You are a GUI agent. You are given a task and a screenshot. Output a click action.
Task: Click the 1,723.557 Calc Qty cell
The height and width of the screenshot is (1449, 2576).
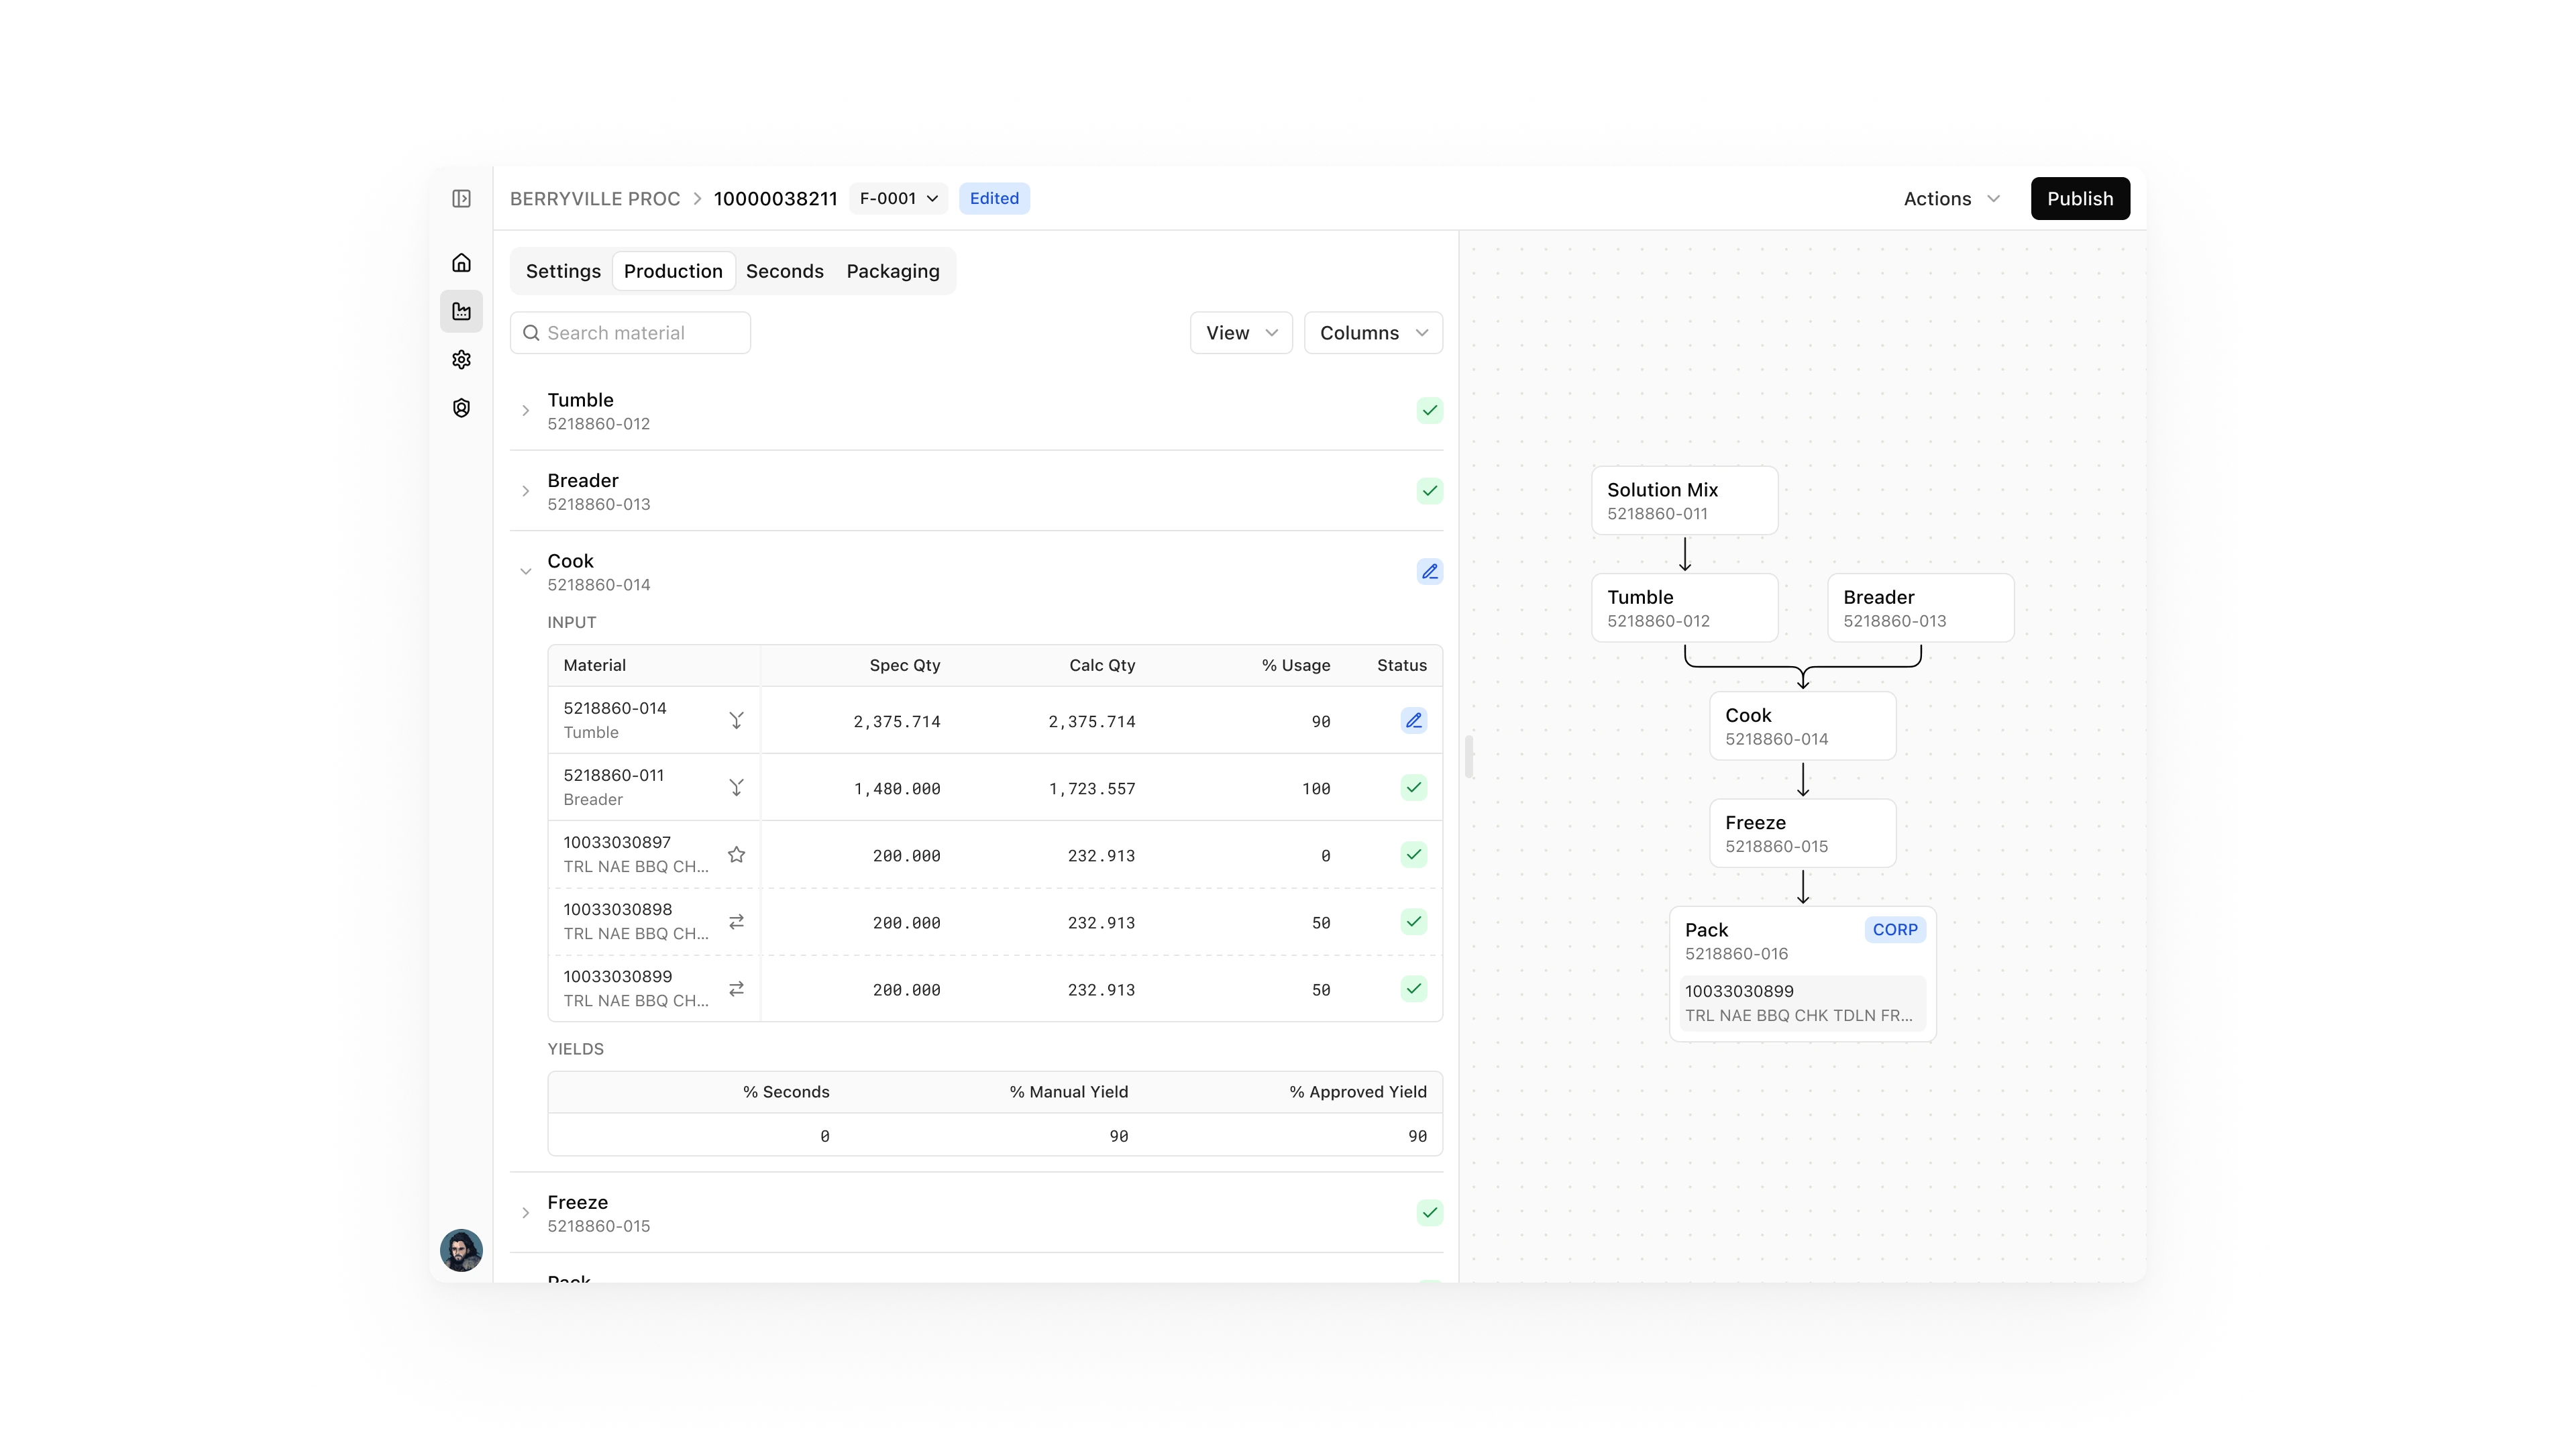(x=1091, y=789)
